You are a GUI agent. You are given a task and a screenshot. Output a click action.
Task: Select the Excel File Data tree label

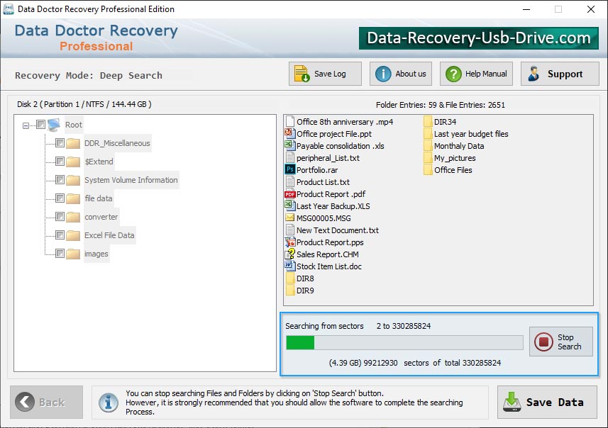[109, 235]
